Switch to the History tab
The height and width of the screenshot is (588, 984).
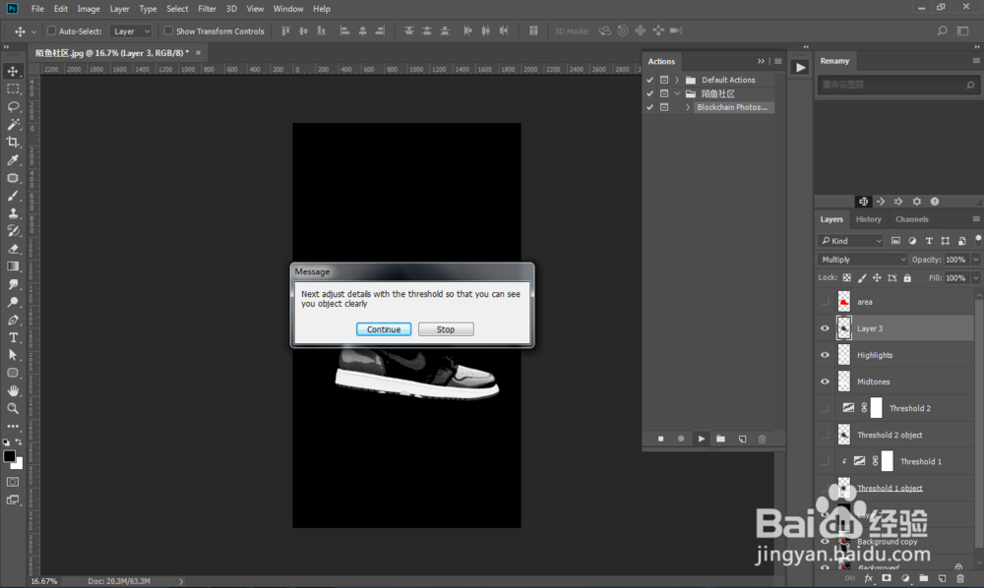tap(869, 219)
